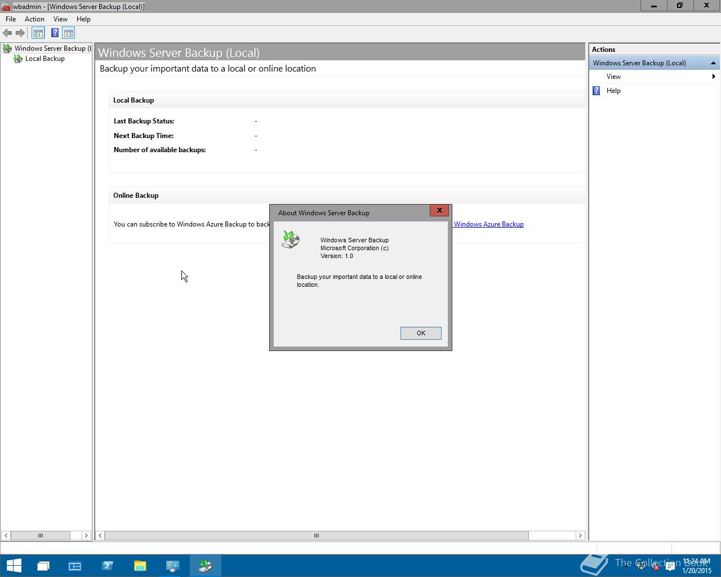The image size is (721, 577).
Task: Click the View submenu arrow in Actions
Action: pyautogui.click(x=714, y=77)
